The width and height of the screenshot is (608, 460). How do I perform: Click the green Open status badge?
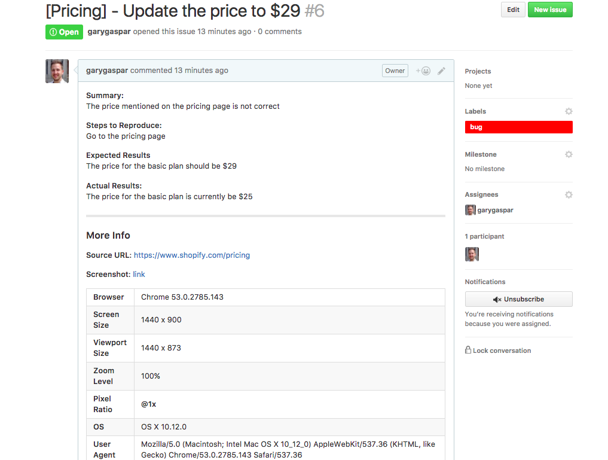[64, 32]
